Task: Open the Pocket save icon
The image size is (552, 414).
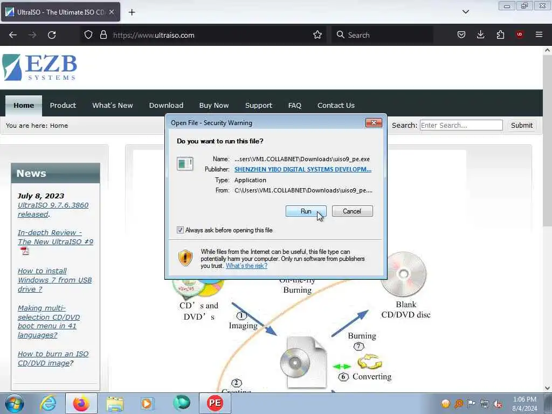Action: click(x=461, y=34)
